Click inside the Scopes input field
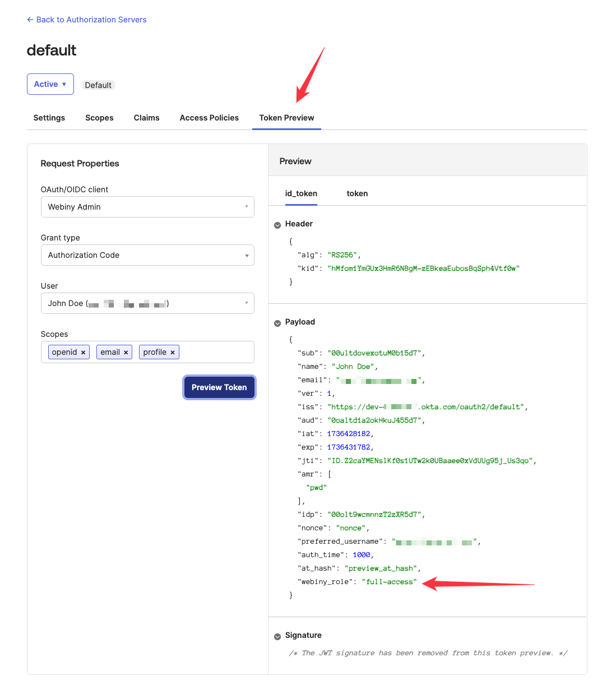Image resolution: width=611 pixels, height=699 pixels. [216, 352]
